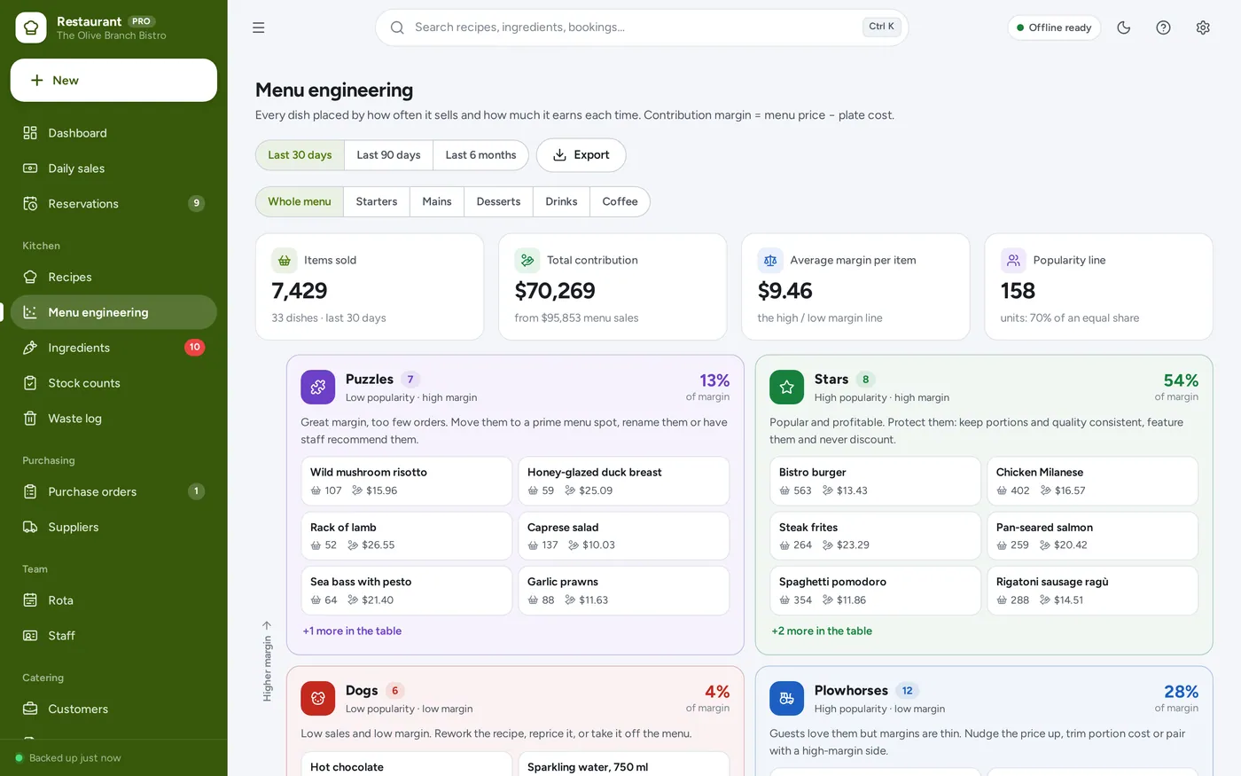Open the Wild mushroom risotto card

pyautogui.click(x=407, y=481)
